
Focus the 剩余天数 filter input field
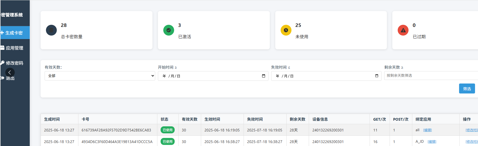point(431,76)
